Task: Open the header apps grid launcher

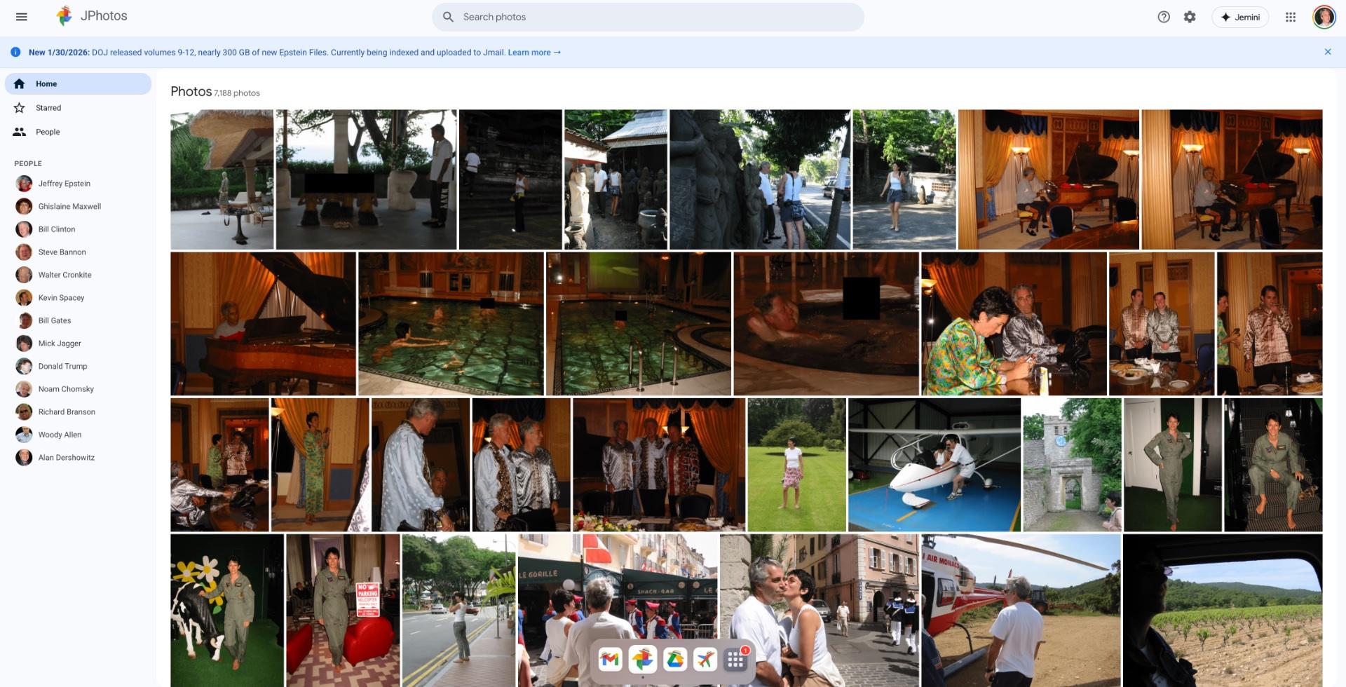Action: pyautogui.click(x=1291, y=17)
